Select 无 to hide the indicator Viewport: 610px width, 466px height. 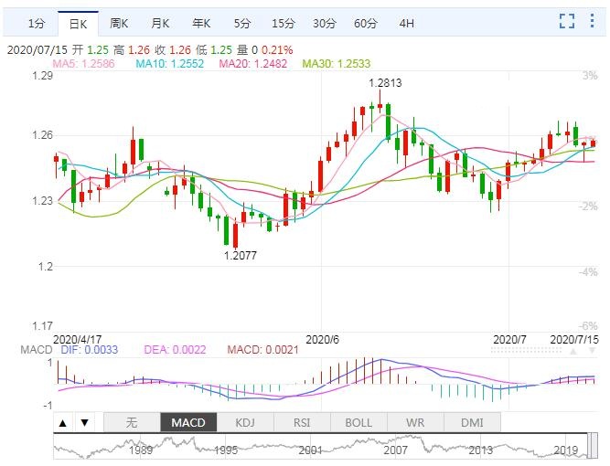coord(131,422)
